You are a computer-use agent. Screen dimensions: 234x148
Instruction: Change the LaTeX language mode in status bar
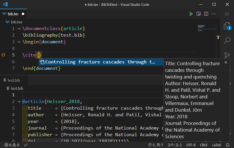217,145
